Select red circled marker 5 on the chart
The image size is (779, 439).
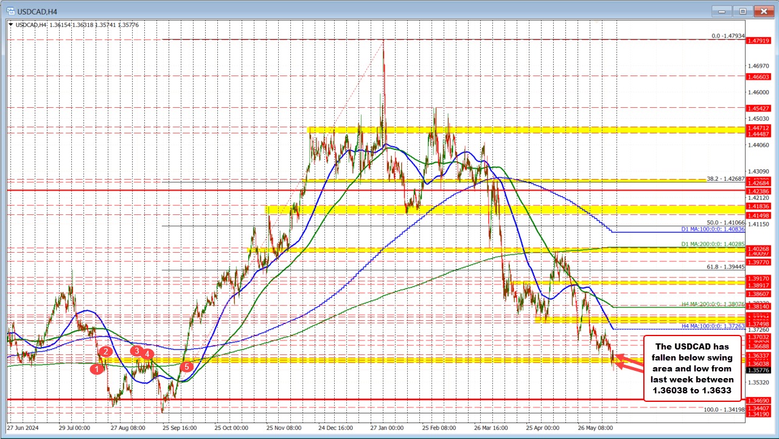[186, 366]
